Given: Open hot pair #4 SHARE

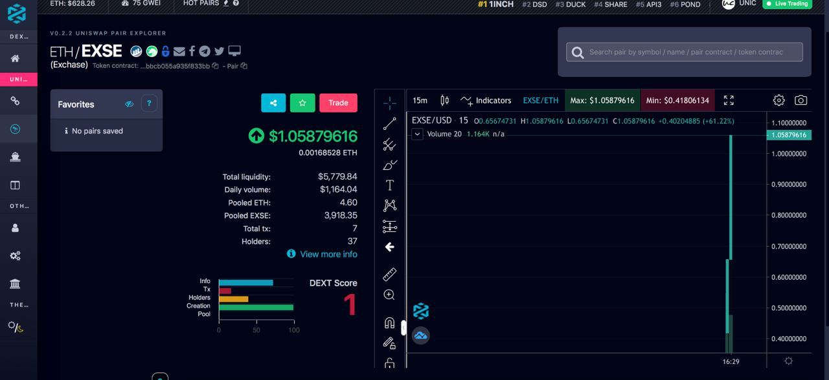Looking at the screenshot, I should click(611, 4).
